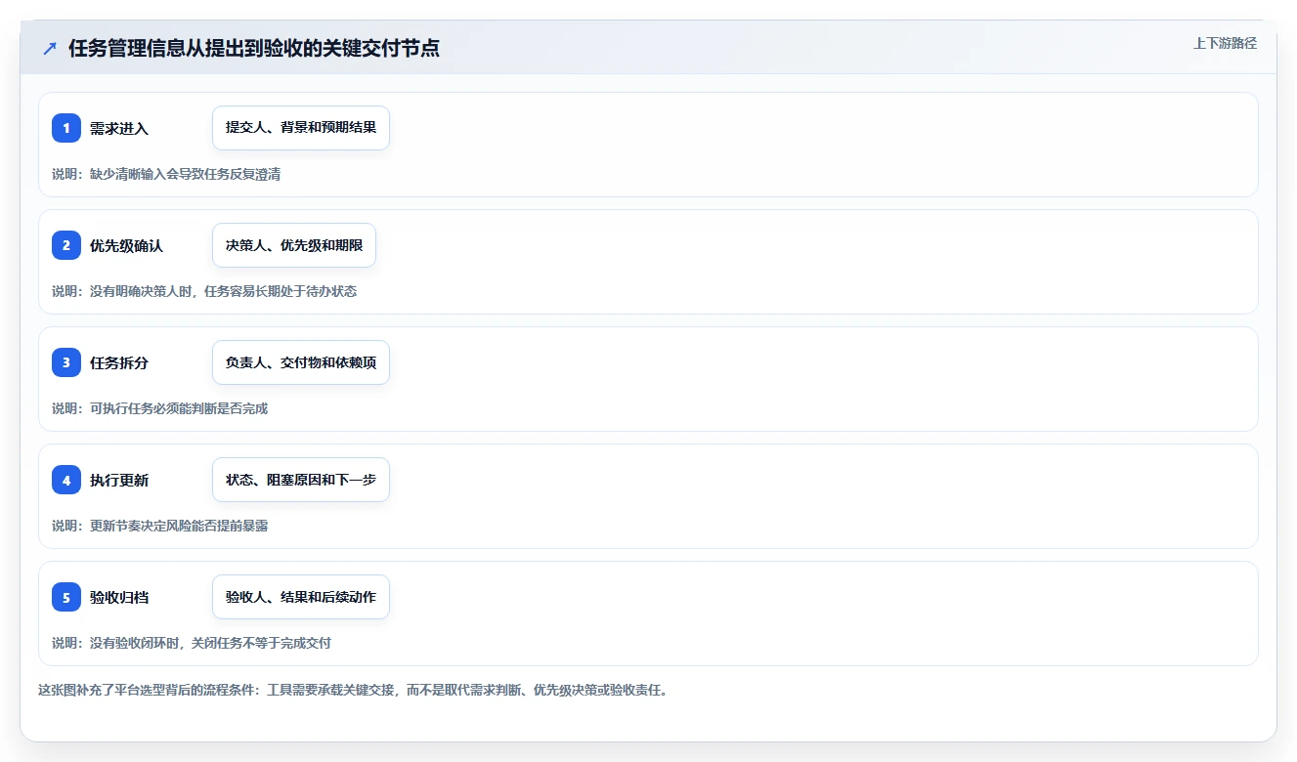The width and height of the screenshot is (1297, 762).
Task: Click the 上下游路径 label
Action: tap(1225, 43)
